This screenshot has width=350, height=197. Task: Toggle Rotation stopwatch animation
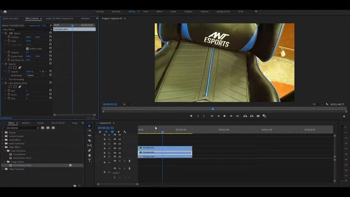(x=9, y=53)
